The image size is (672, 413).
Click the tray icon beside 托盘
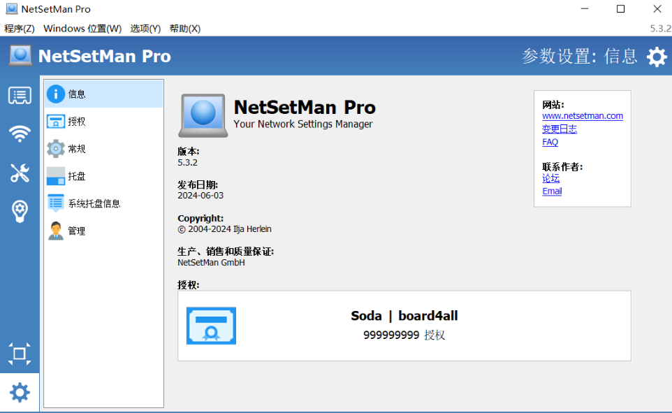(x=56, y=176)
